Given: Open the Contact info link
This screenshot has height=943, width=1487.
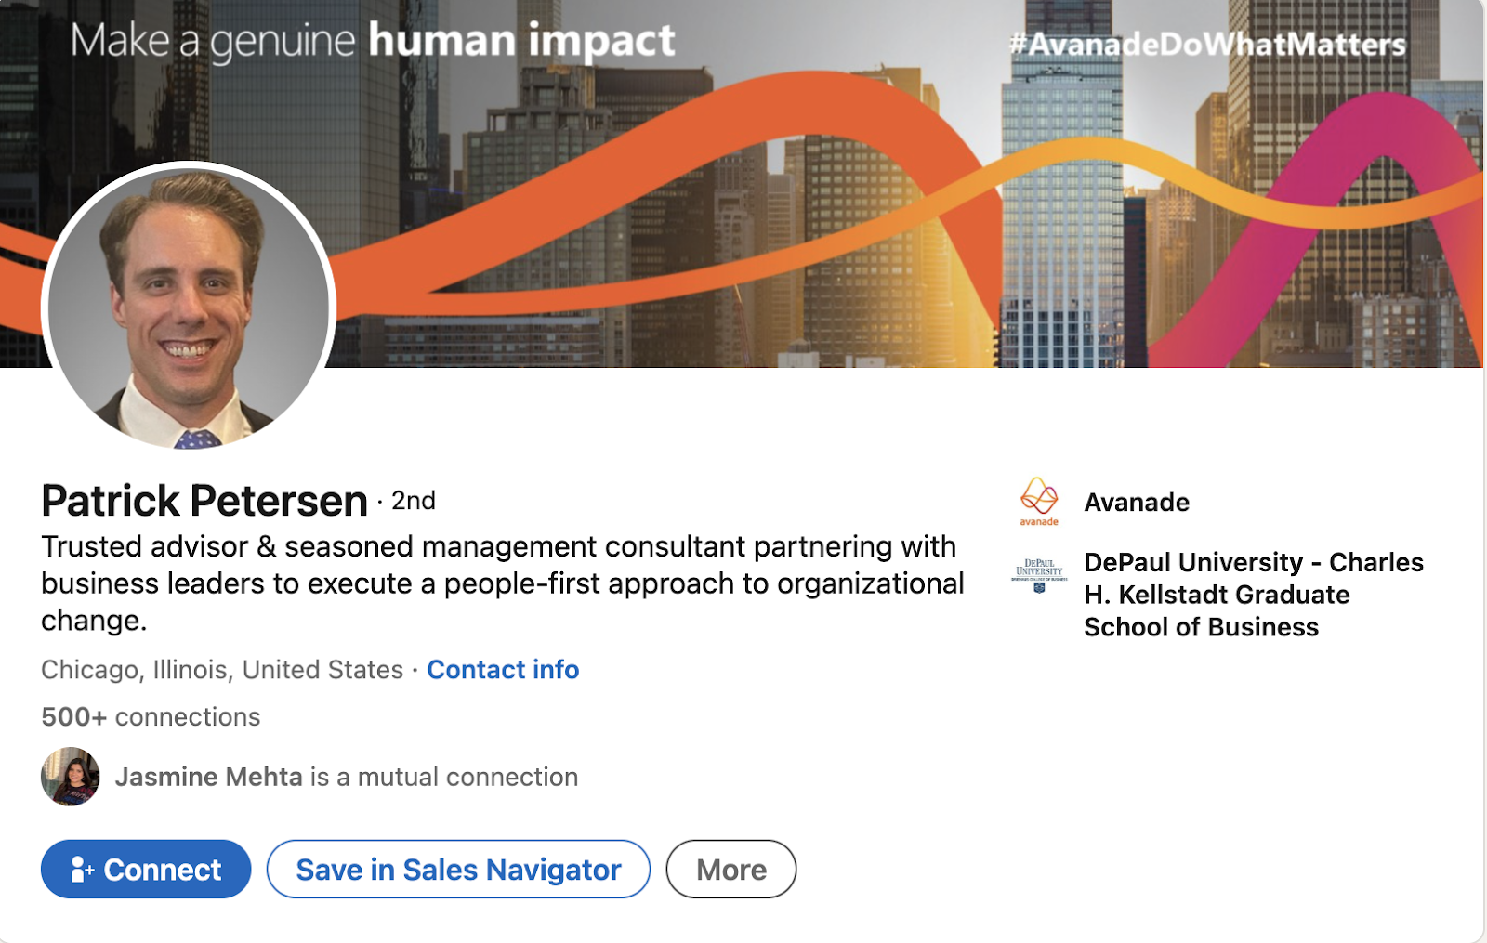Looking at the screenshot, I should click(502, 669).
